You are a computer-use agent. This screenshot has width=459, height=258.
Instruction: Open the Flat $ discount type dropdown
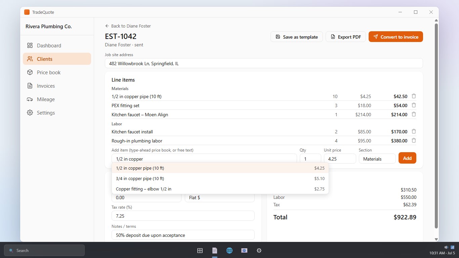click(x=220, y=198)
